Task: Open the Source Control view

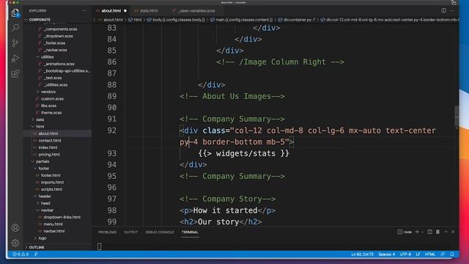Action: [x=15, y=43]
